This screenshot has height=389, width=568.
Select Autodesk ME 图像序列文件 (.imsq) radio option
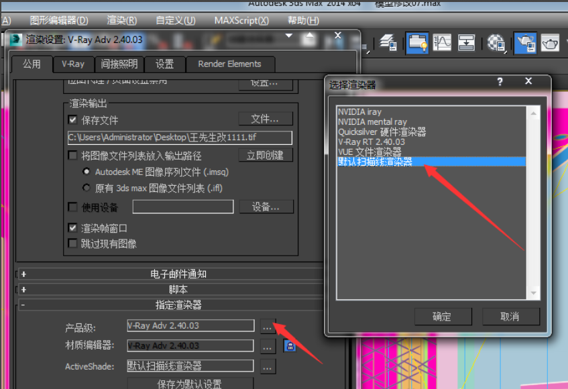click(x=87, y=171)
